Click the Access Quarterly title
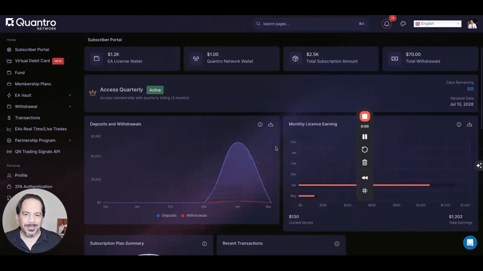The width and height of the screenshot is (483, 271). click(x=121, y=90)
